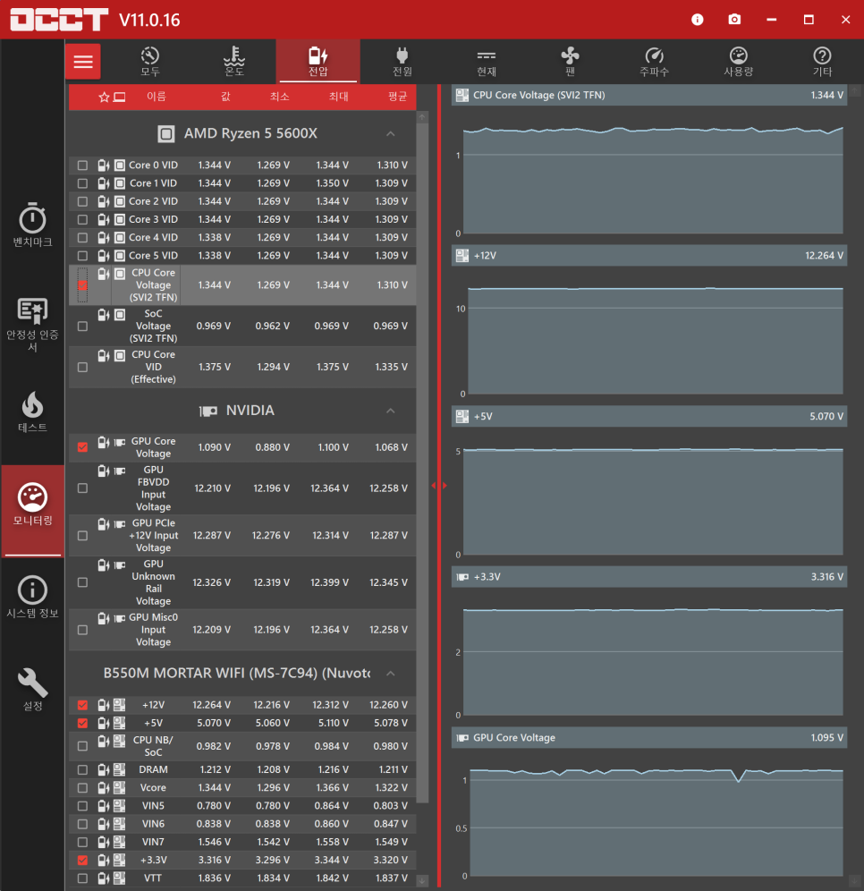This screenshot has width=864, height=891.
Task: Uncheck the GPU Core Voltage checkbox
Action: [82, 447]
